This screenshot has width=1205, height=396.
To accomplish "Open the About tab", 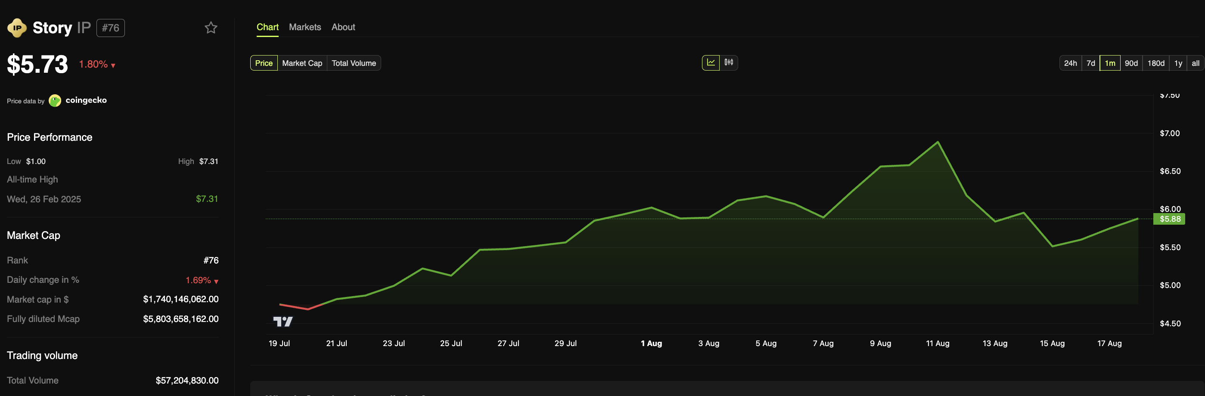I will (343, 27).
